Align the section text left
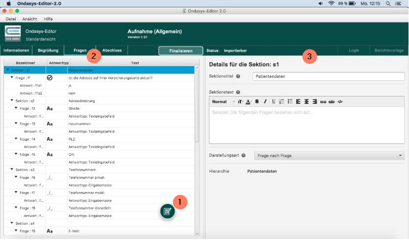The width and height of the screenshot is (409, 240). point(298,101)
